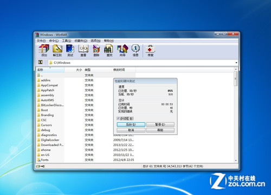The image size is (271, 195).
Task: Open the 命令(C) menu
Action: click(54, 41)
